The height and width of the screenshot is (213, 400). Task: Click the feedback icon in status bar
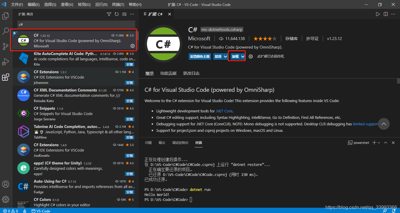point(385,211)
